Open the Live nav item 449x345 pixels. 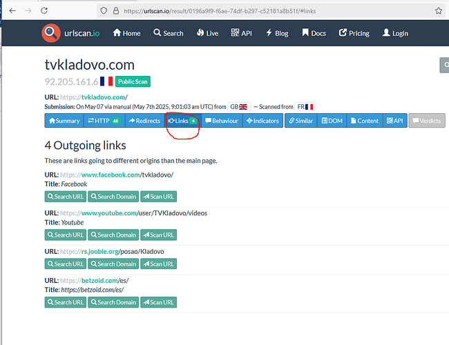(x=208, y=33)
